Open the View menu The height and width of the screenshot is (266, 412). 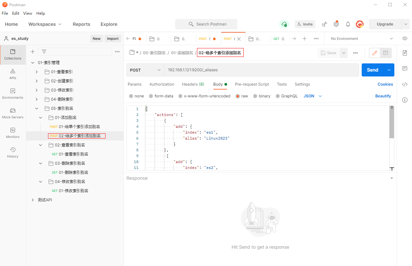[27, 13]
